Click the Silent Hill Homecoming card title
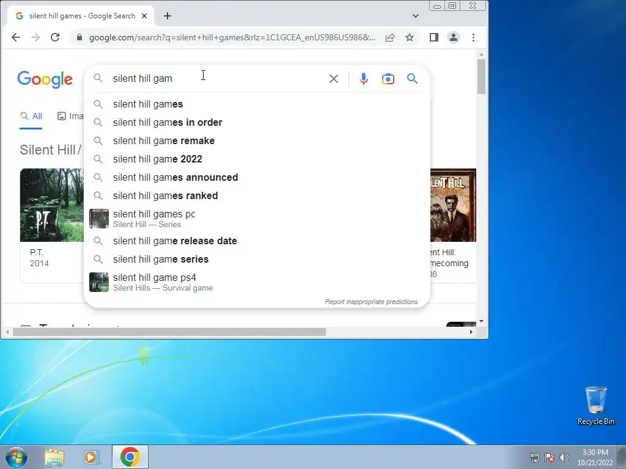The width and height of the screenshot is (626, 469). coord(449,258)
